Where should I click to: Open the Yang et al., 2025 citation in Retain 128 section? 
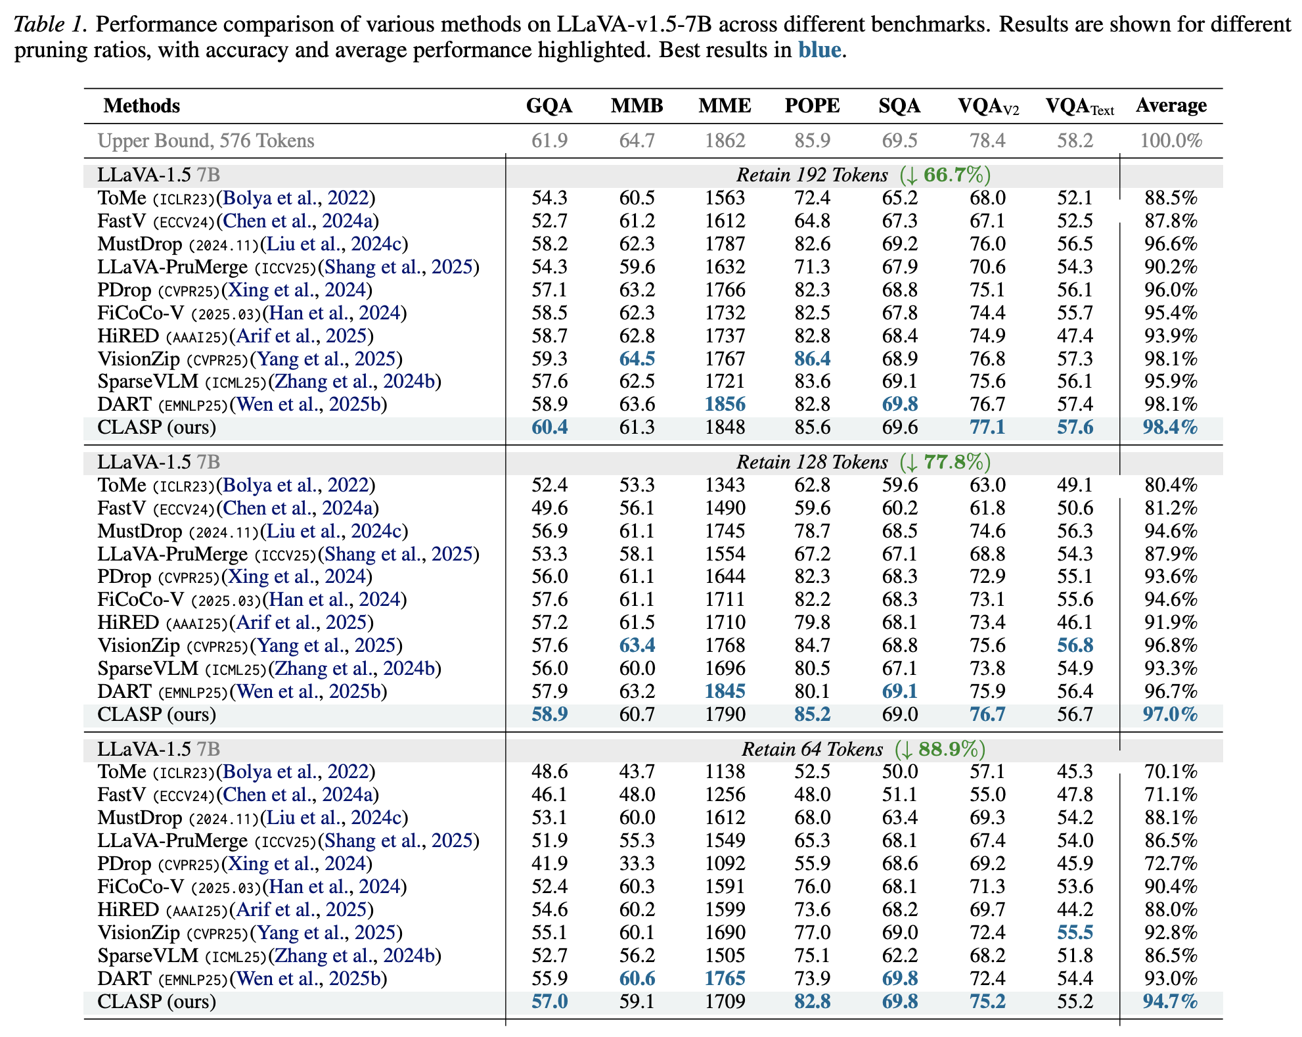point(326,645)
